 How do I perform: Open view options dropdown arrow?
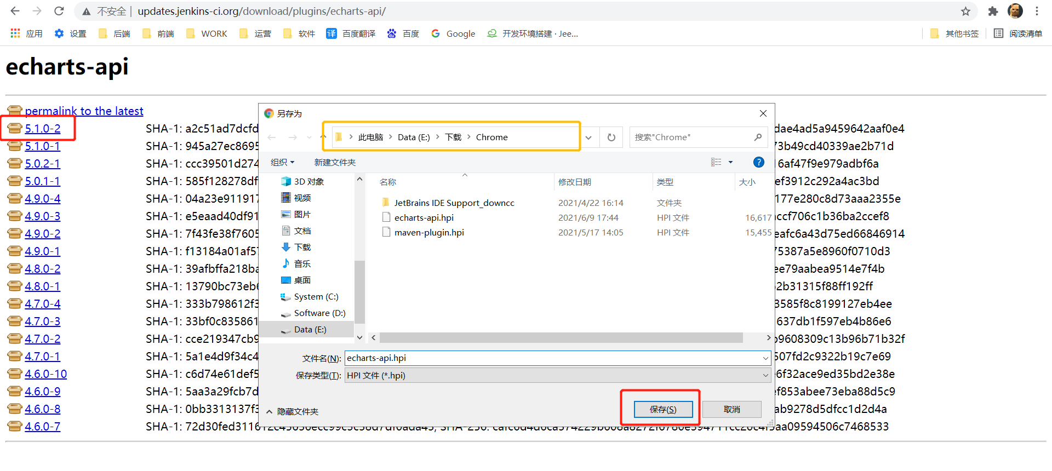point(730,162)
